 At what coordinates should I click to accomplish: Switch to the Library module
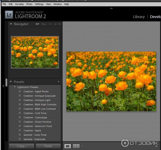pos(139,17)
